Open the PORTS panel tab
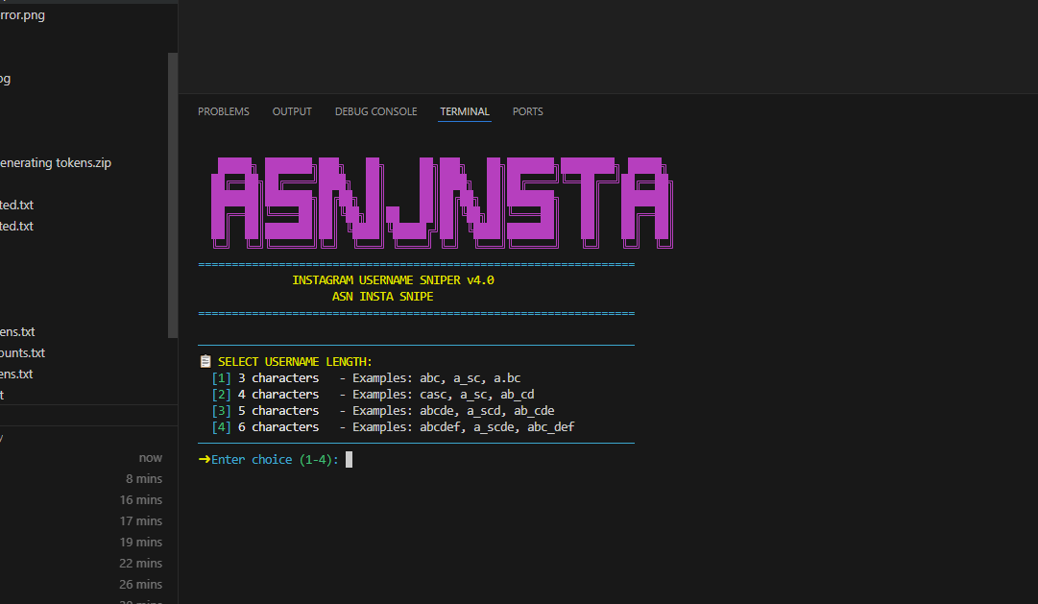The width and height of the screenshot is (1038, 604). click(527, 111)
